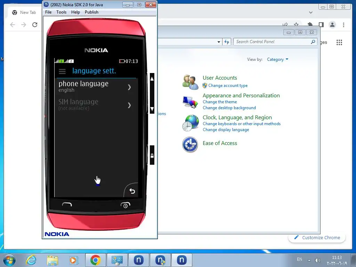Tap the chevron next to phone language
Screen dimensions: 356x267
pos(129,87)
